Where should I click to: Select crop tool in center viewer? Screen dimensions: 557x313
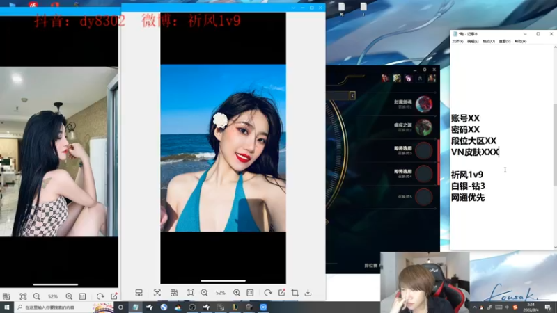pyautogui.click(x=295, y=293)
